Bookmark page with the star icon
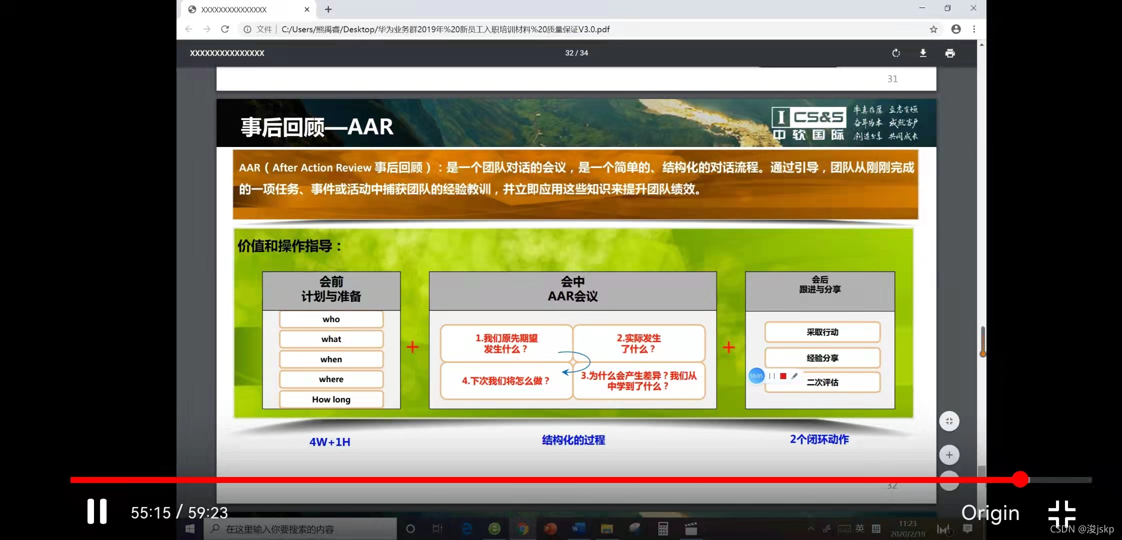1122x540 pixels. (x=933, y=29)
